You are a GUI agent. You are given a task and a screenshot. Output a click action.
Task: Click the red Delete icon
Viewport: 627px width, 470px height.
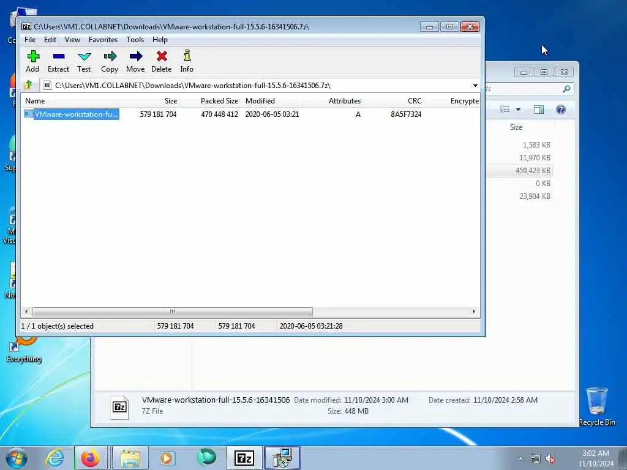(x=162, y=61)
